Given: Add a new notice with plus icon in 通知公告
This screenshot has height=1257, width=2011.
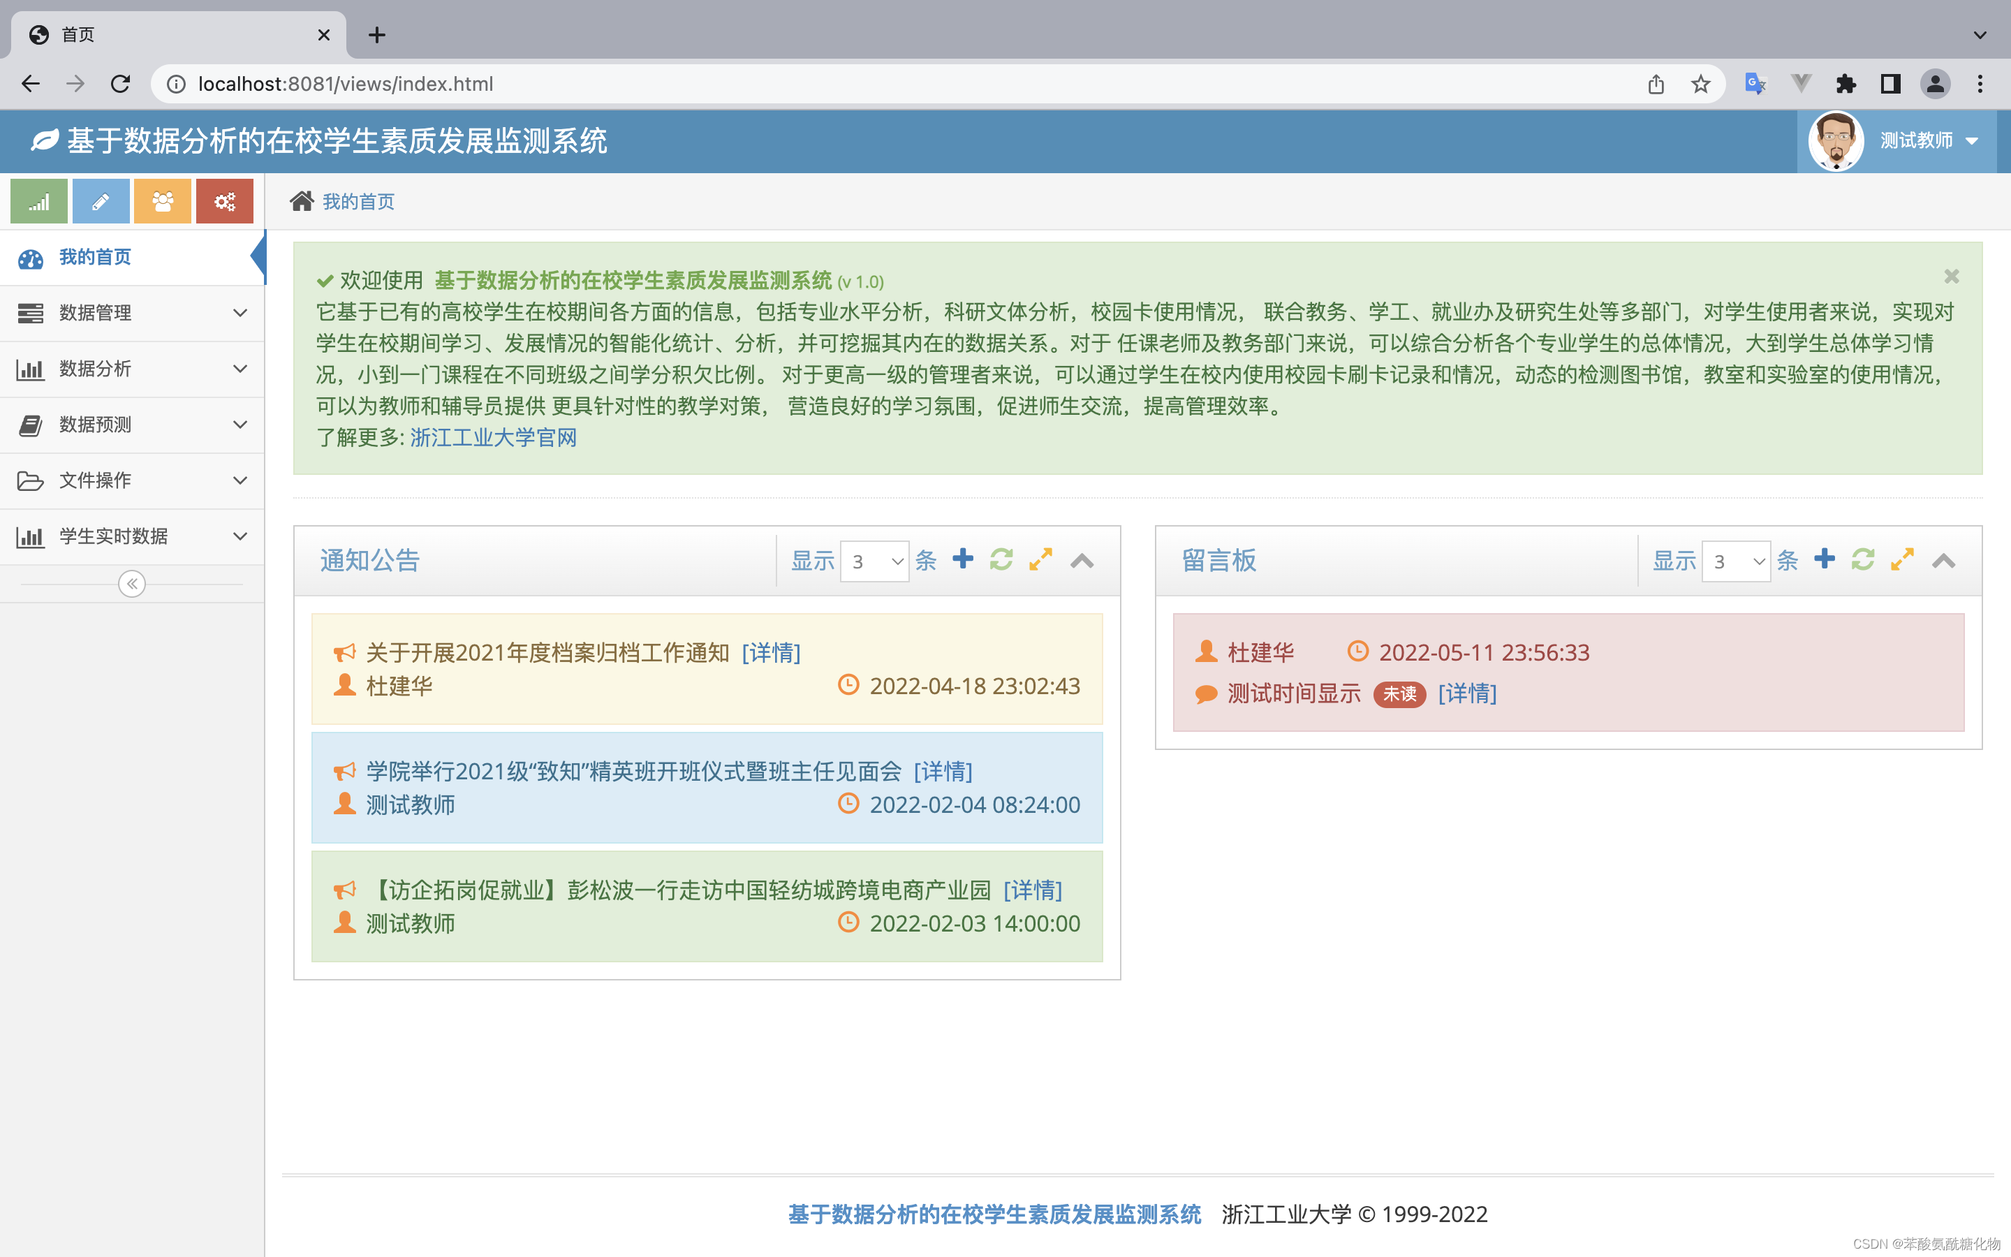Looking at the screenshot, I should [x=962, y=559].
